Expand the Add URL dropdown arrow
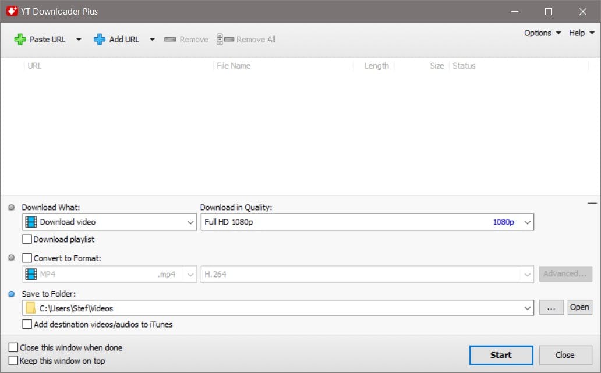Screen dimensions: 601x373 (x=151, y=39)
